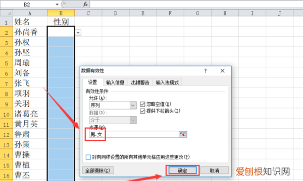Viewport: 303px width, 181px height.
Task: Click the 来源 input field containing 男,女
Action: [x=134, y=134]
